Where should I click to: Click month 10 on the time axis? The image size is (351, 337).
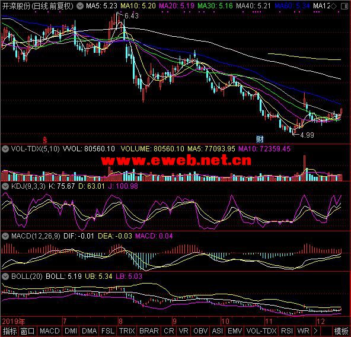(225, 322)
